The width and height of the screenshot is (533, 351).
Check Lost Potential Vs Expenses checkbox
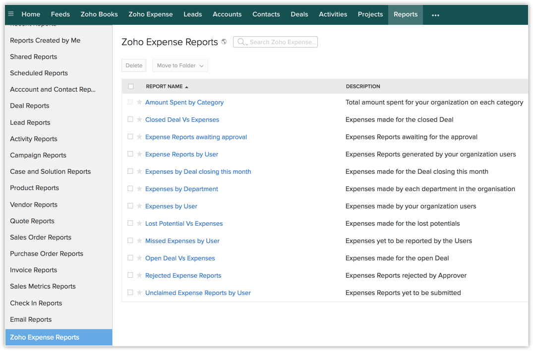click(130, 223)
